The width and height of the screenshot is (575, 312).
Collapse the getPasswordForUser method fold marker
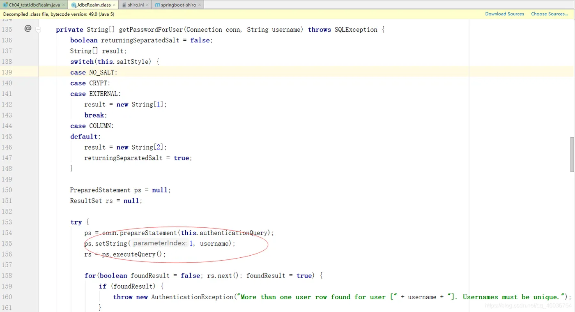tap(38, 29)
